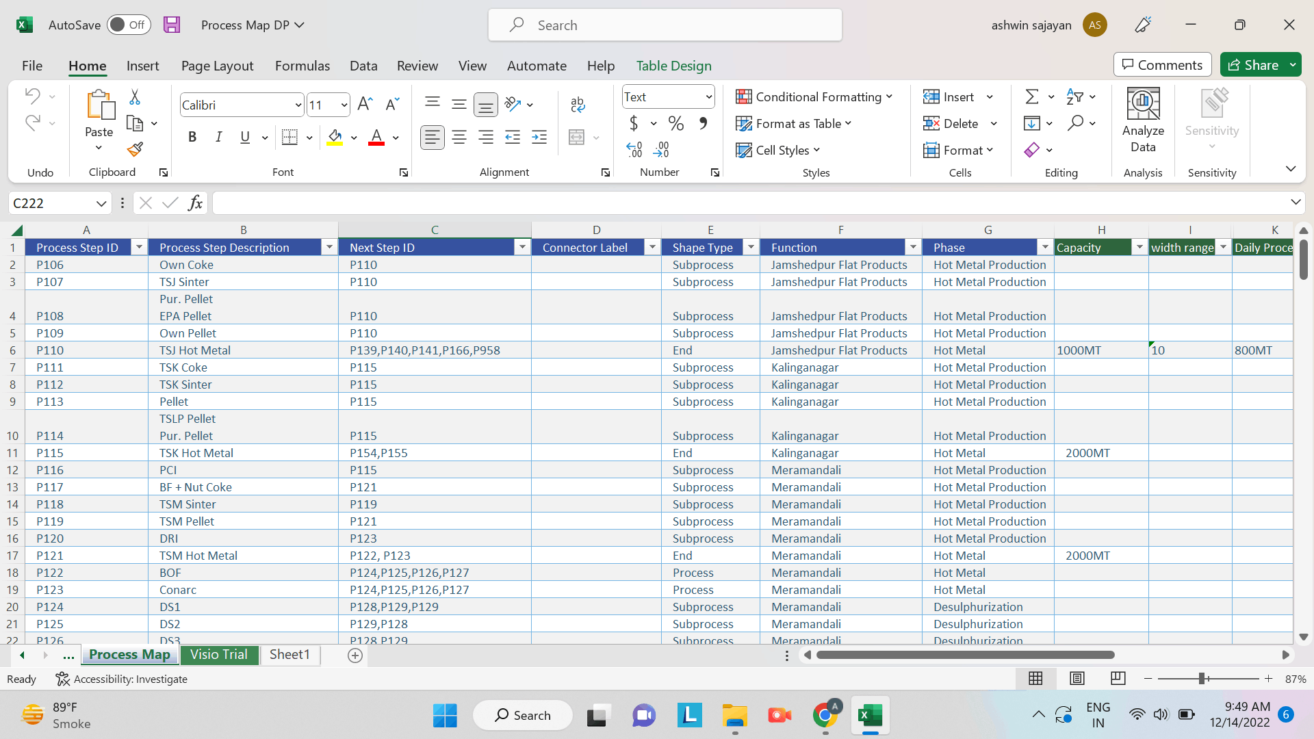1314x739 pixels.
Task: Apply Comma Style icon
Action: pyautogui.click(x=703, y=123)
